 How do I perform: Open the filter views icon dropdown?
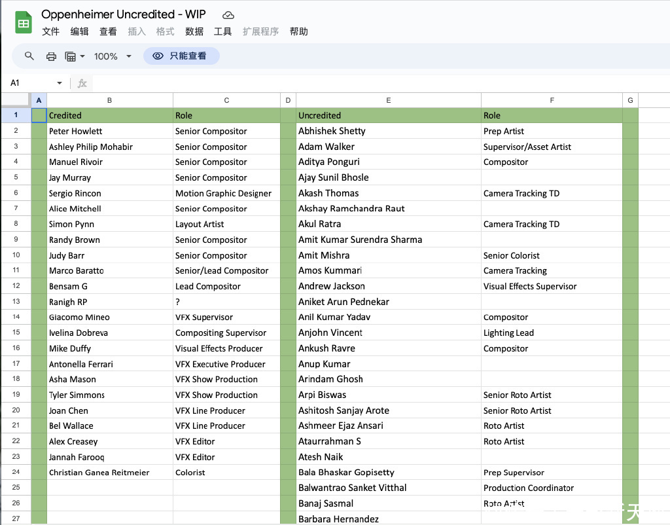[75, 56]
